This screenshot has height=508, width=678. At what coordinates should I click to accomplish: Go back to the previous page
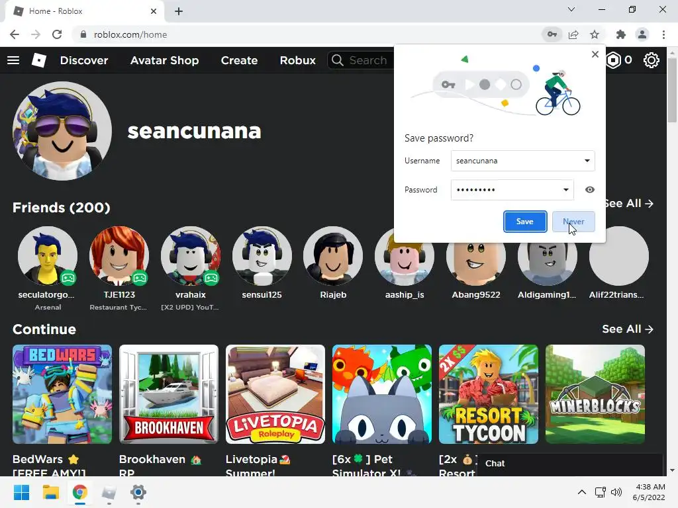[15, 34]
